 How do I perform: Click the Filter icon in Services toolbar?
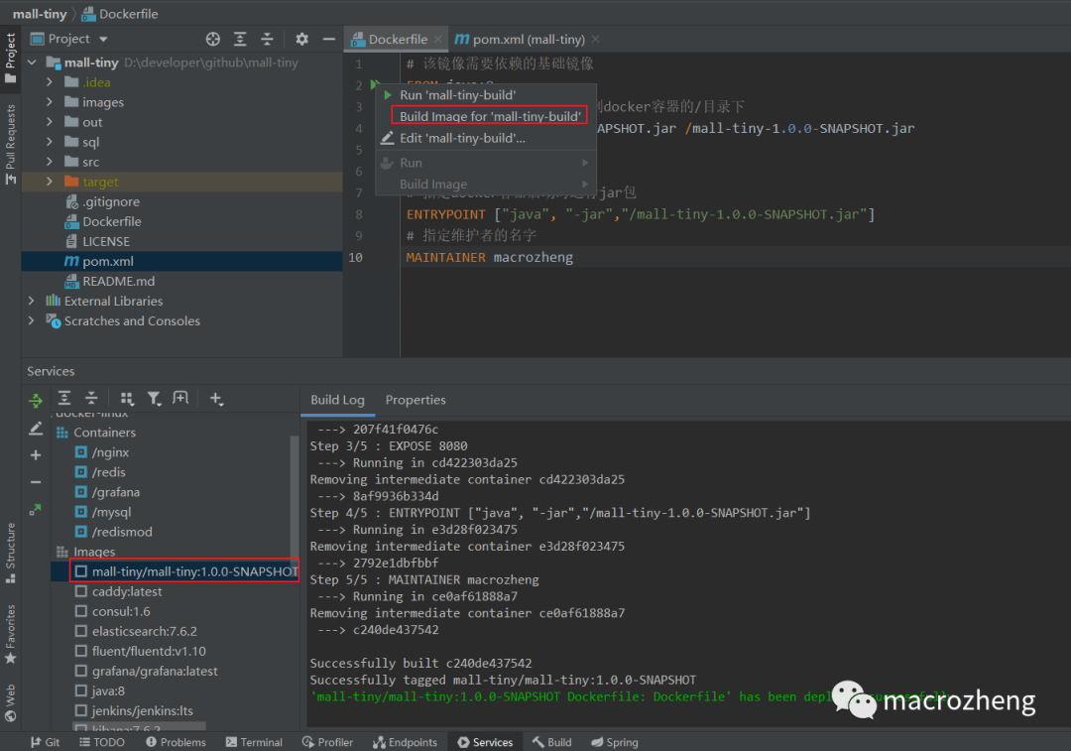click(x=154, y=398)
